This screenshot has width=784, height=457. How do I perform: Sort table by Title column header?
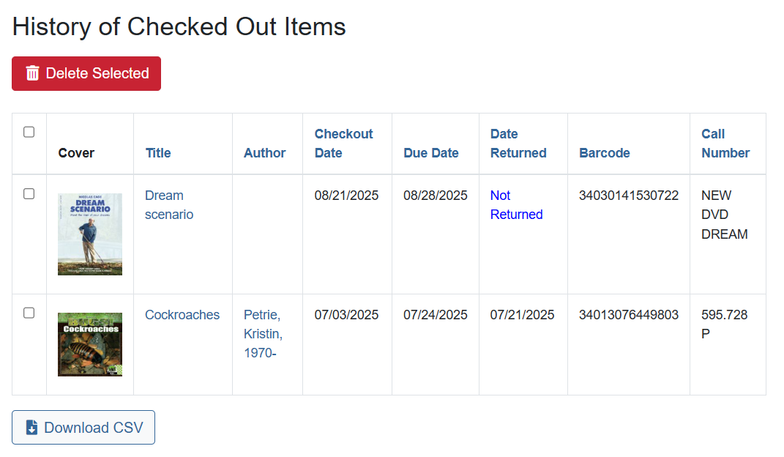[158, 153]
